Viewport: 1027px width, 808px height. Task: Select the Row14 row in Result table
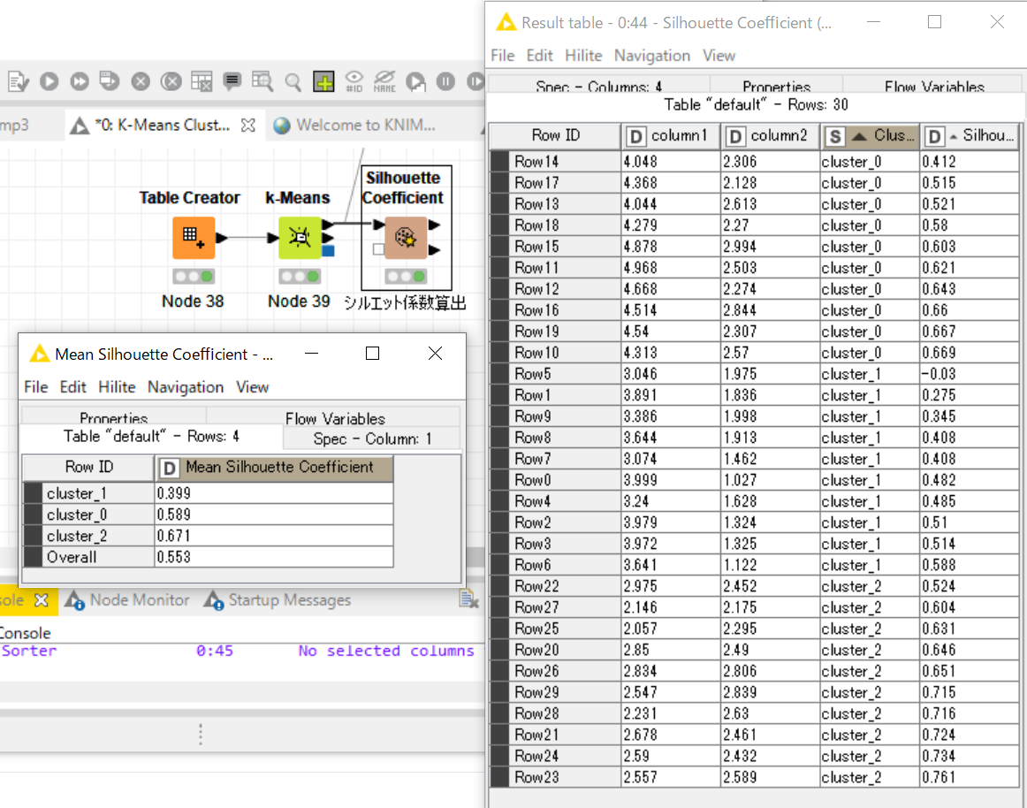[755, 161]
